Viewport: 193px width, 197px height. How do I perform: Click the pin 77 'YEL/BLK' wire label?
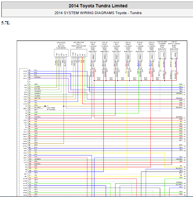(x=37, y=96)
